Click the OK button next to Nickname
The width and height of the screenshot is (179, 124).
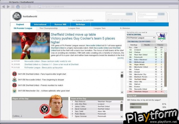click(161, 14)
